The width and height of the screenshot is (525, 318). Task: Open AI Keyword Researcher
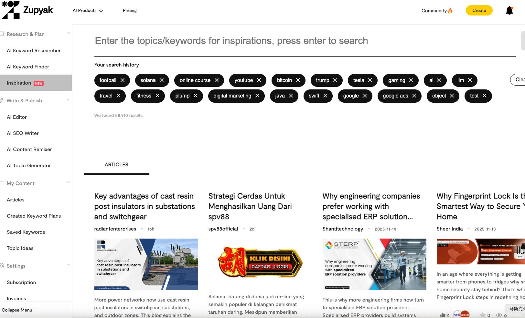click(34, 51)
